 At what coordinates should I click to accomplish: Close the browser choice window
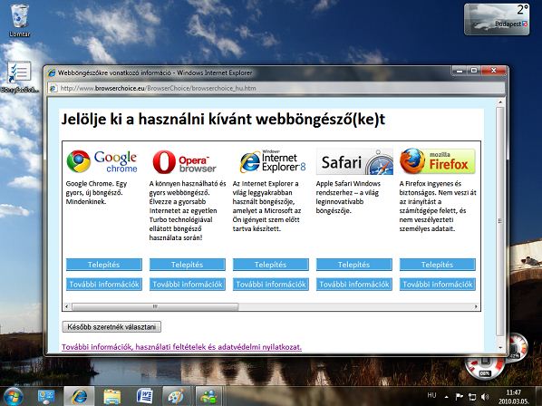pyautogui.click(x=494, y=71)
